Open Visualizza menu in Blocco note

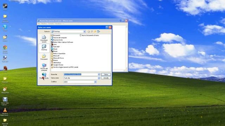58,24
